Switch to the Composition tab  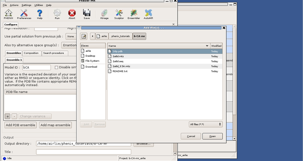click(31, 53)
